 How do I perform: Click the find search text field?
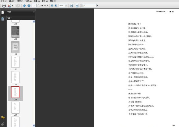click(x=89, y=5)
